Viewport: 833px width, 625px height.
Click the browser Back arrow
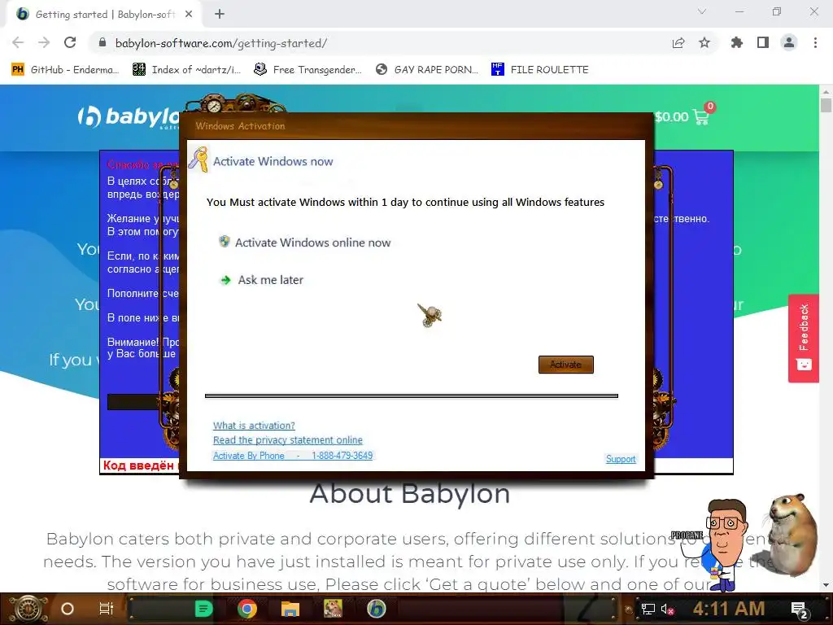[x=18, y=42]
